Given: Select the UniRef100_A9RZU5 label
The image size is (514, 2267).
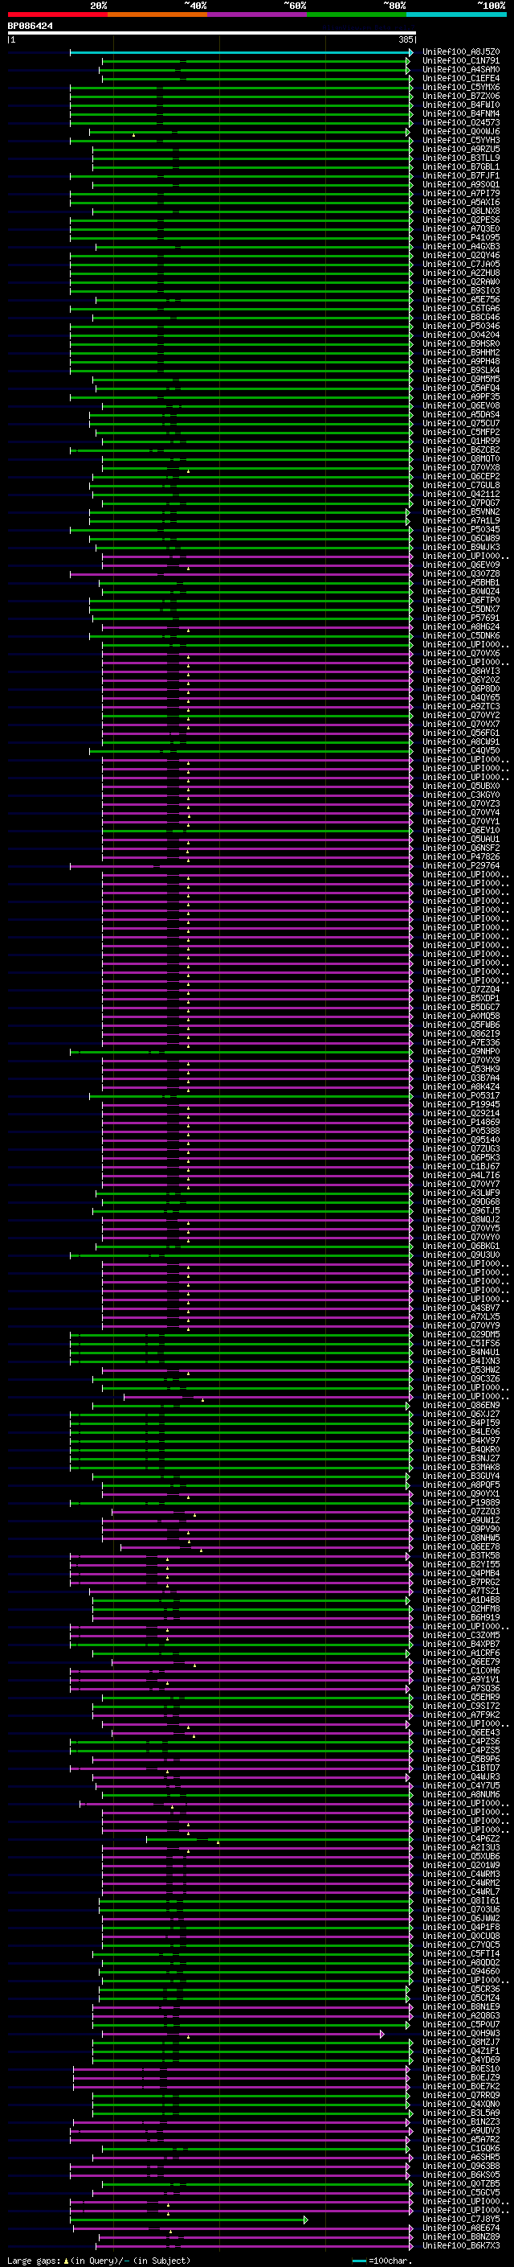Looking at the screenshot, I should pyautogui.click(x=461, y=149).
